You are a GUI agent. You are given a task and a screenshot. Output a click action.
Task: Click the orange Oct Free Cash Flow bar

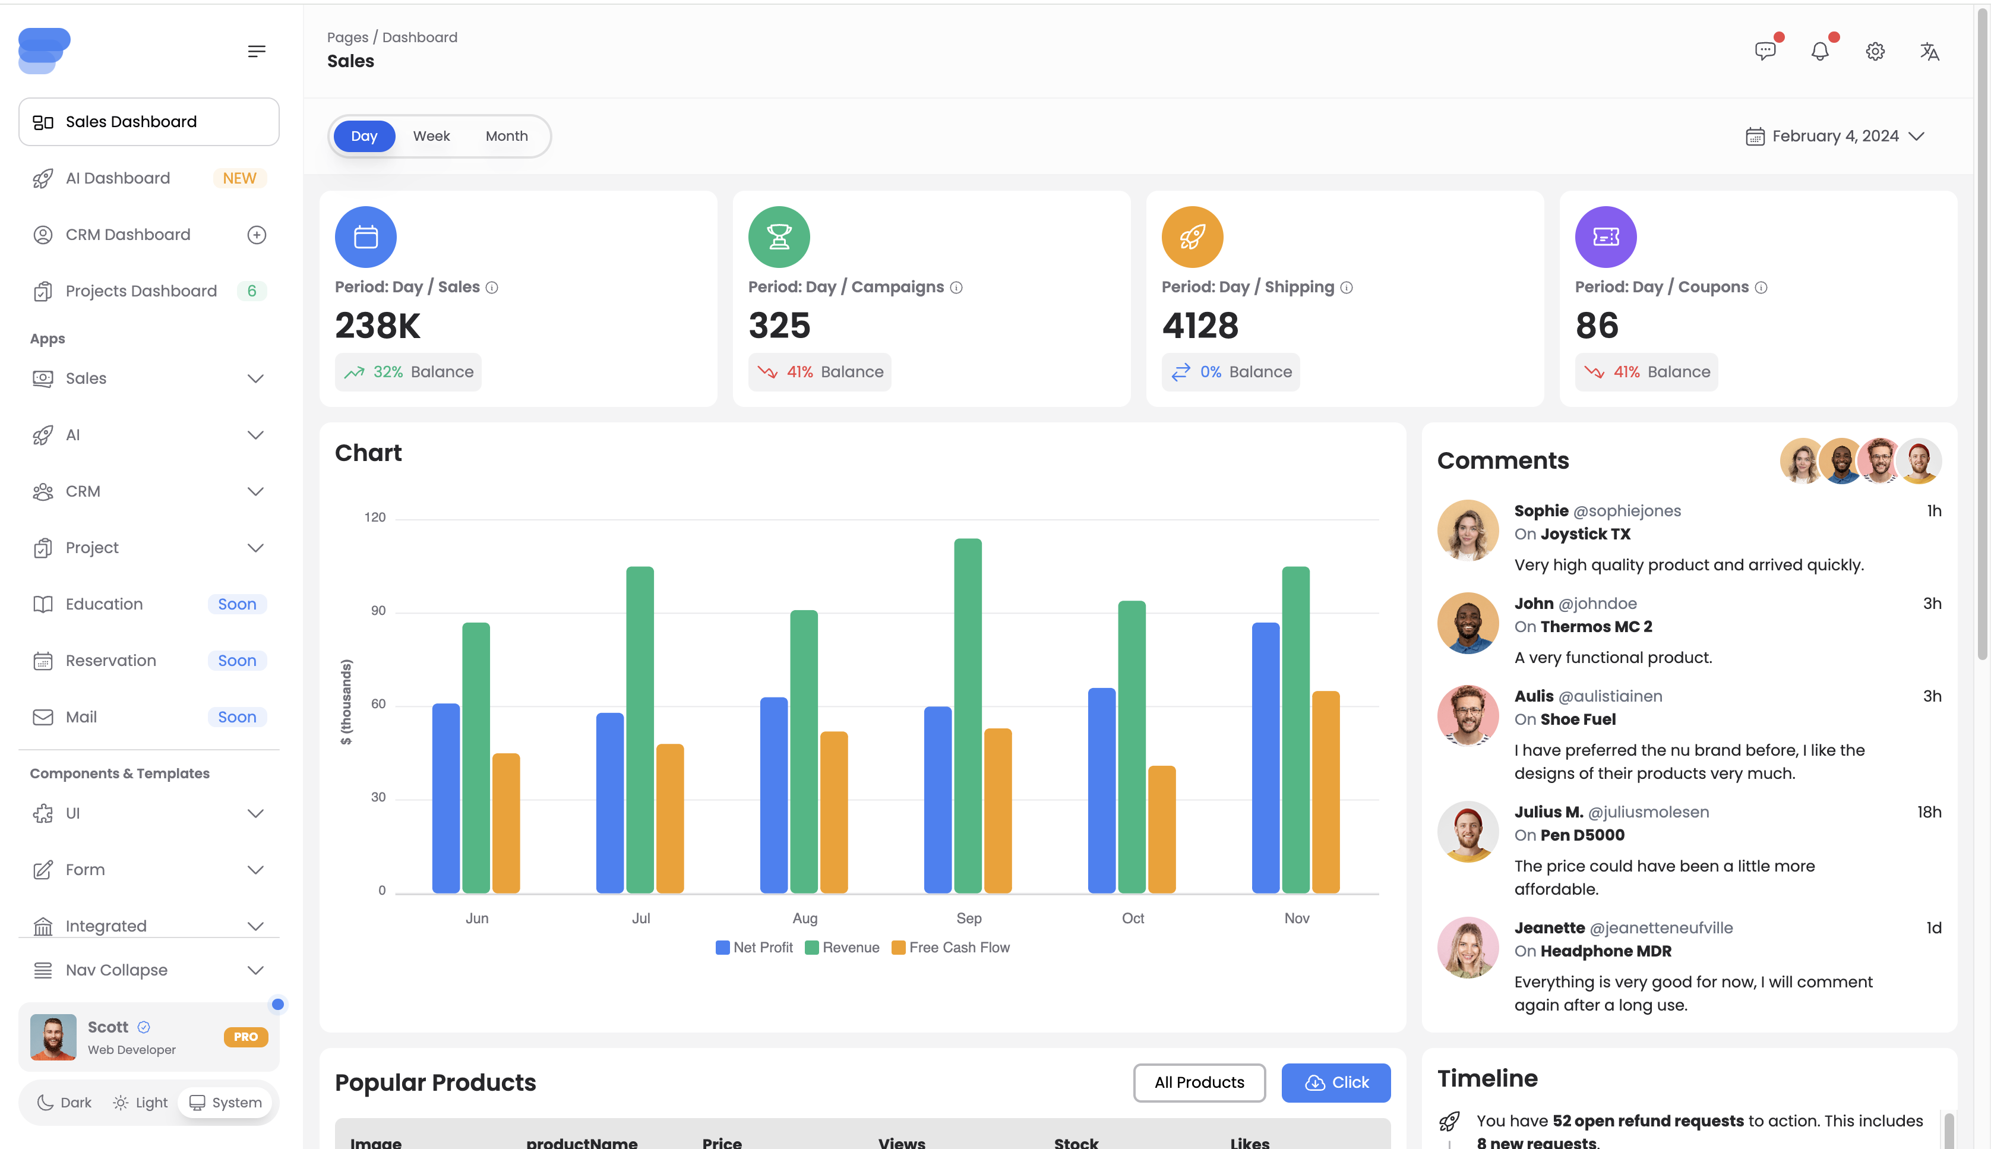(1162, 829)
